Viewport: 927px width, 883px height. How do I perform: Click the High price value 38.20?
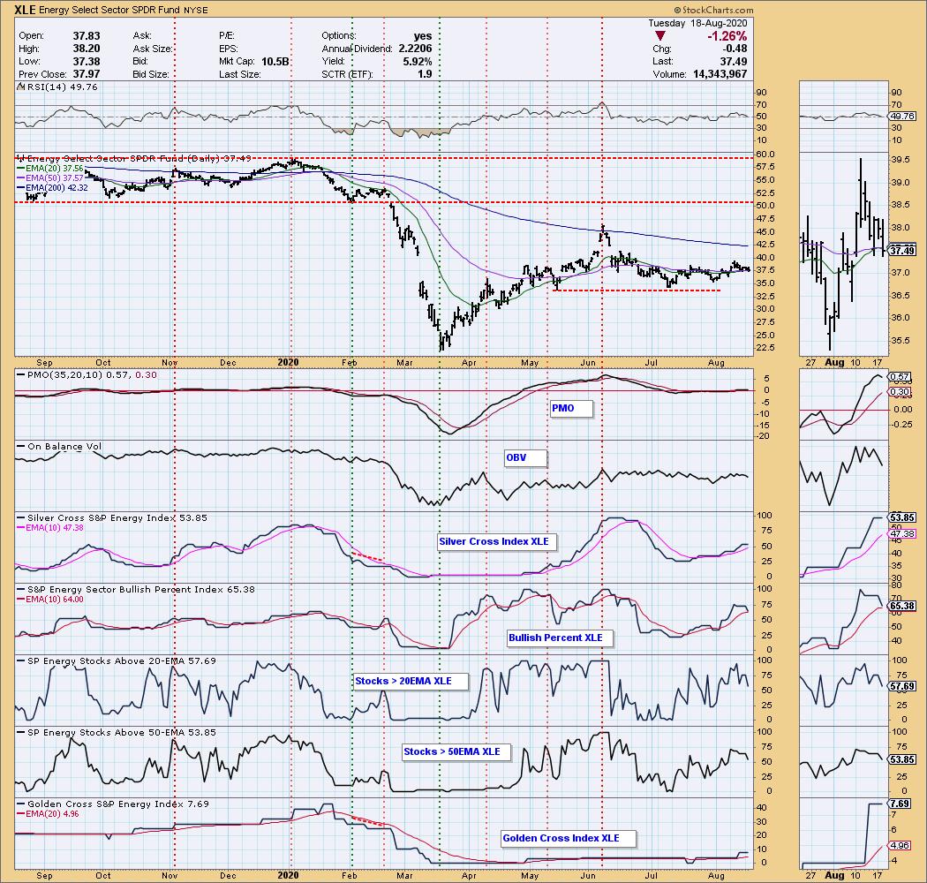87,49
